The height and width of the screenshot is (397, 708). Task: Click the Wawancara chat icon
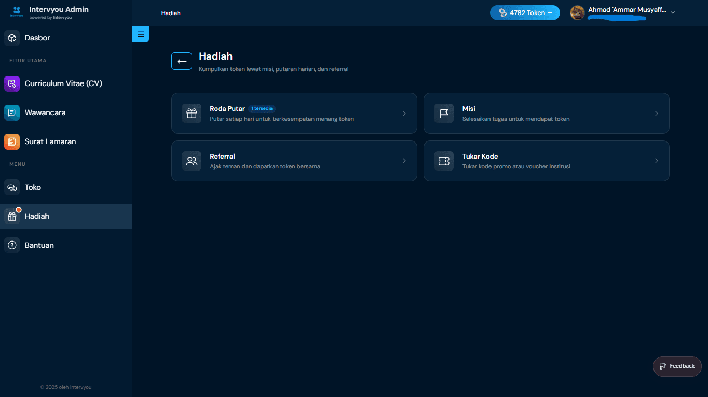tap(12, 112)
